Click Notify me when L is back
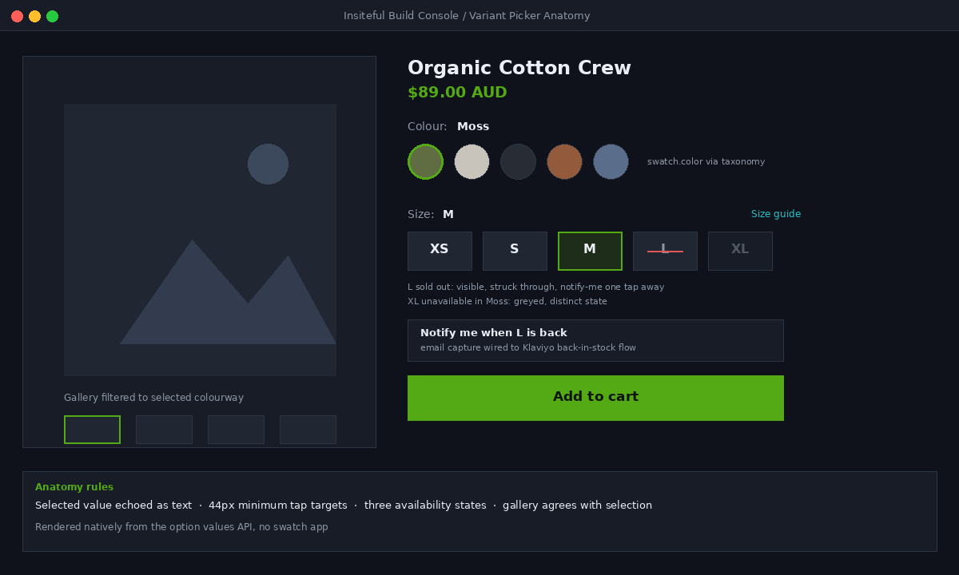 (x=595, y=340)
